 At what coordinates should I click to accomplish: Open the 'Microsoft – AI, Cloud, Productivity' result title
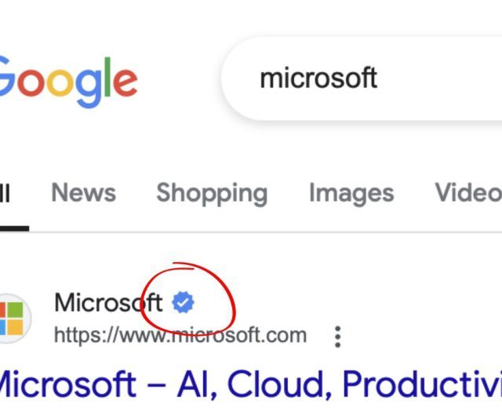tap(251, 383)
